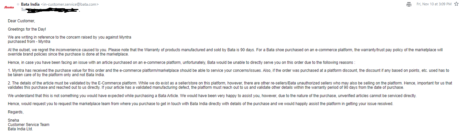Click the concern raised against Myntra sentence
Screen dimensions: 460x135
tap(72, 37)
